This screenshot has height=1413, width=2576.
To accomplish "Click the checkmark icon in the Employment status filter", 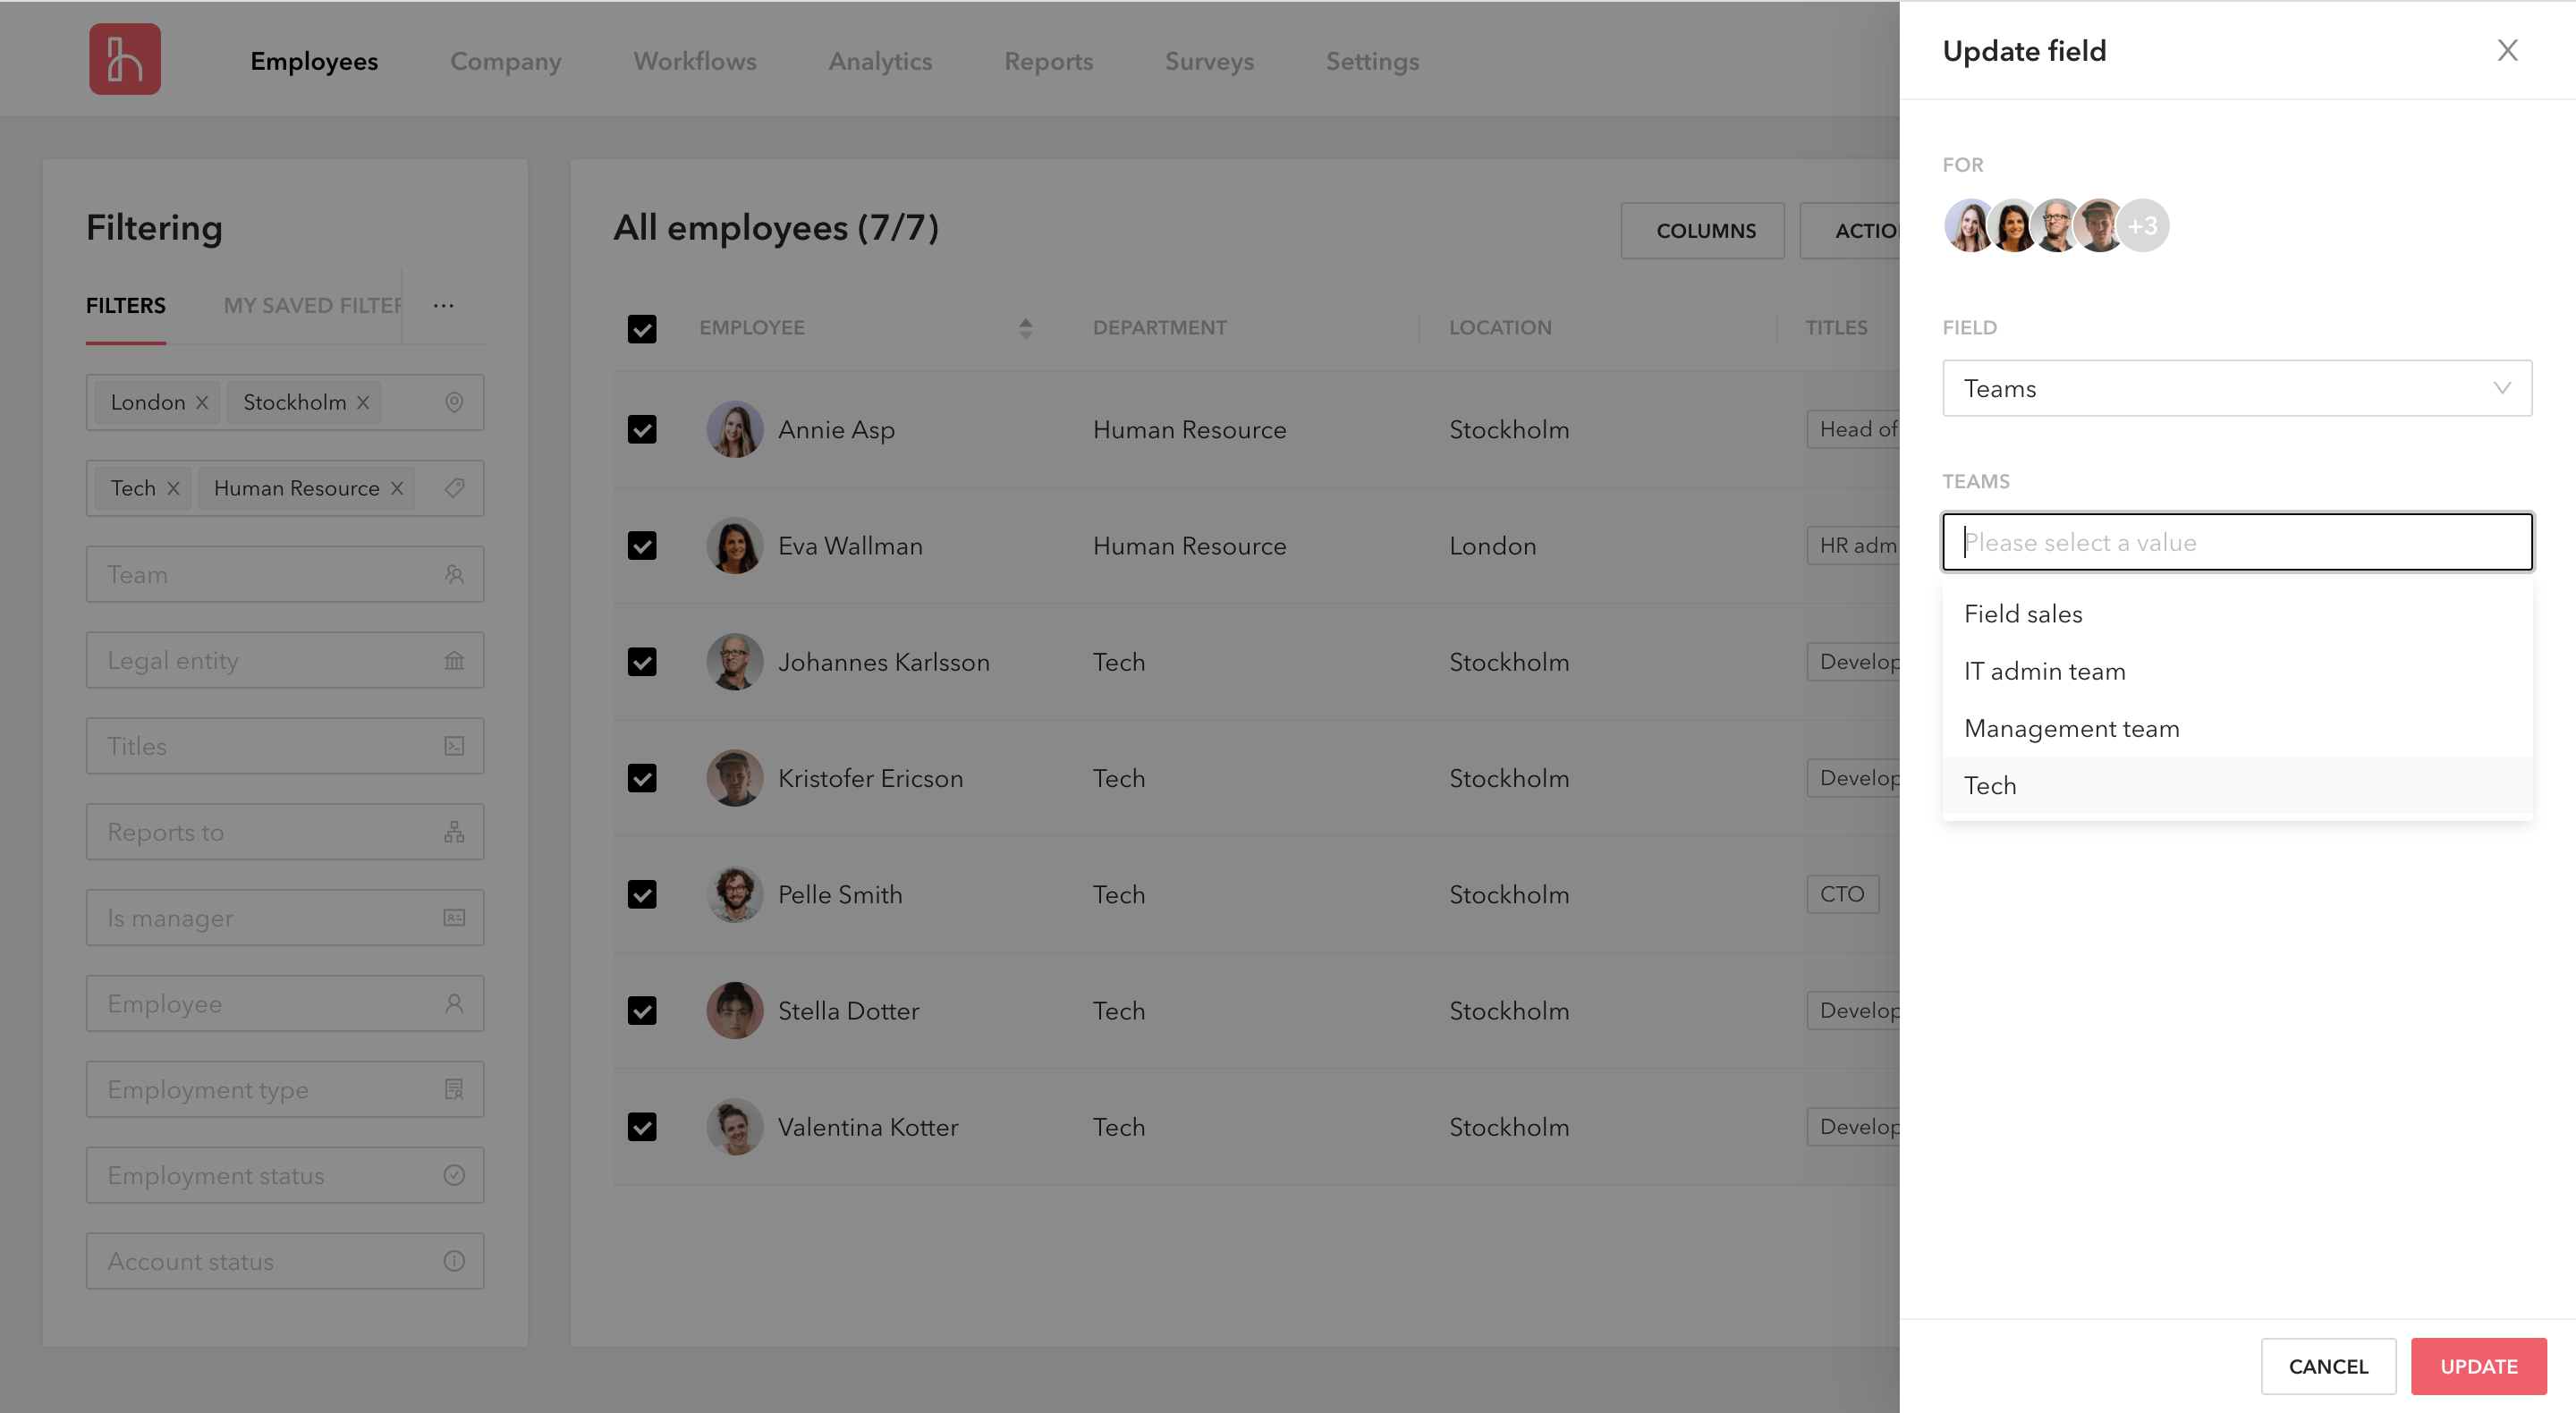I will pyautogui.click(x=455, y=1175).
